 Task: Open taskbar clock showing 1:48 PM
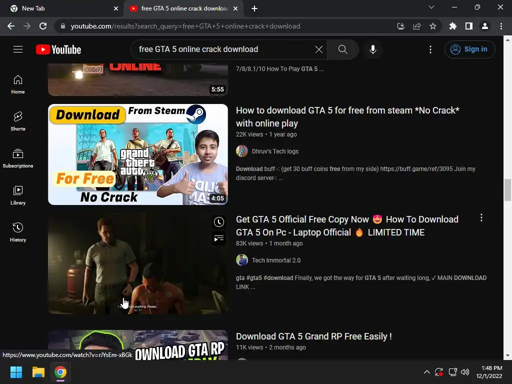click(489, 372)
